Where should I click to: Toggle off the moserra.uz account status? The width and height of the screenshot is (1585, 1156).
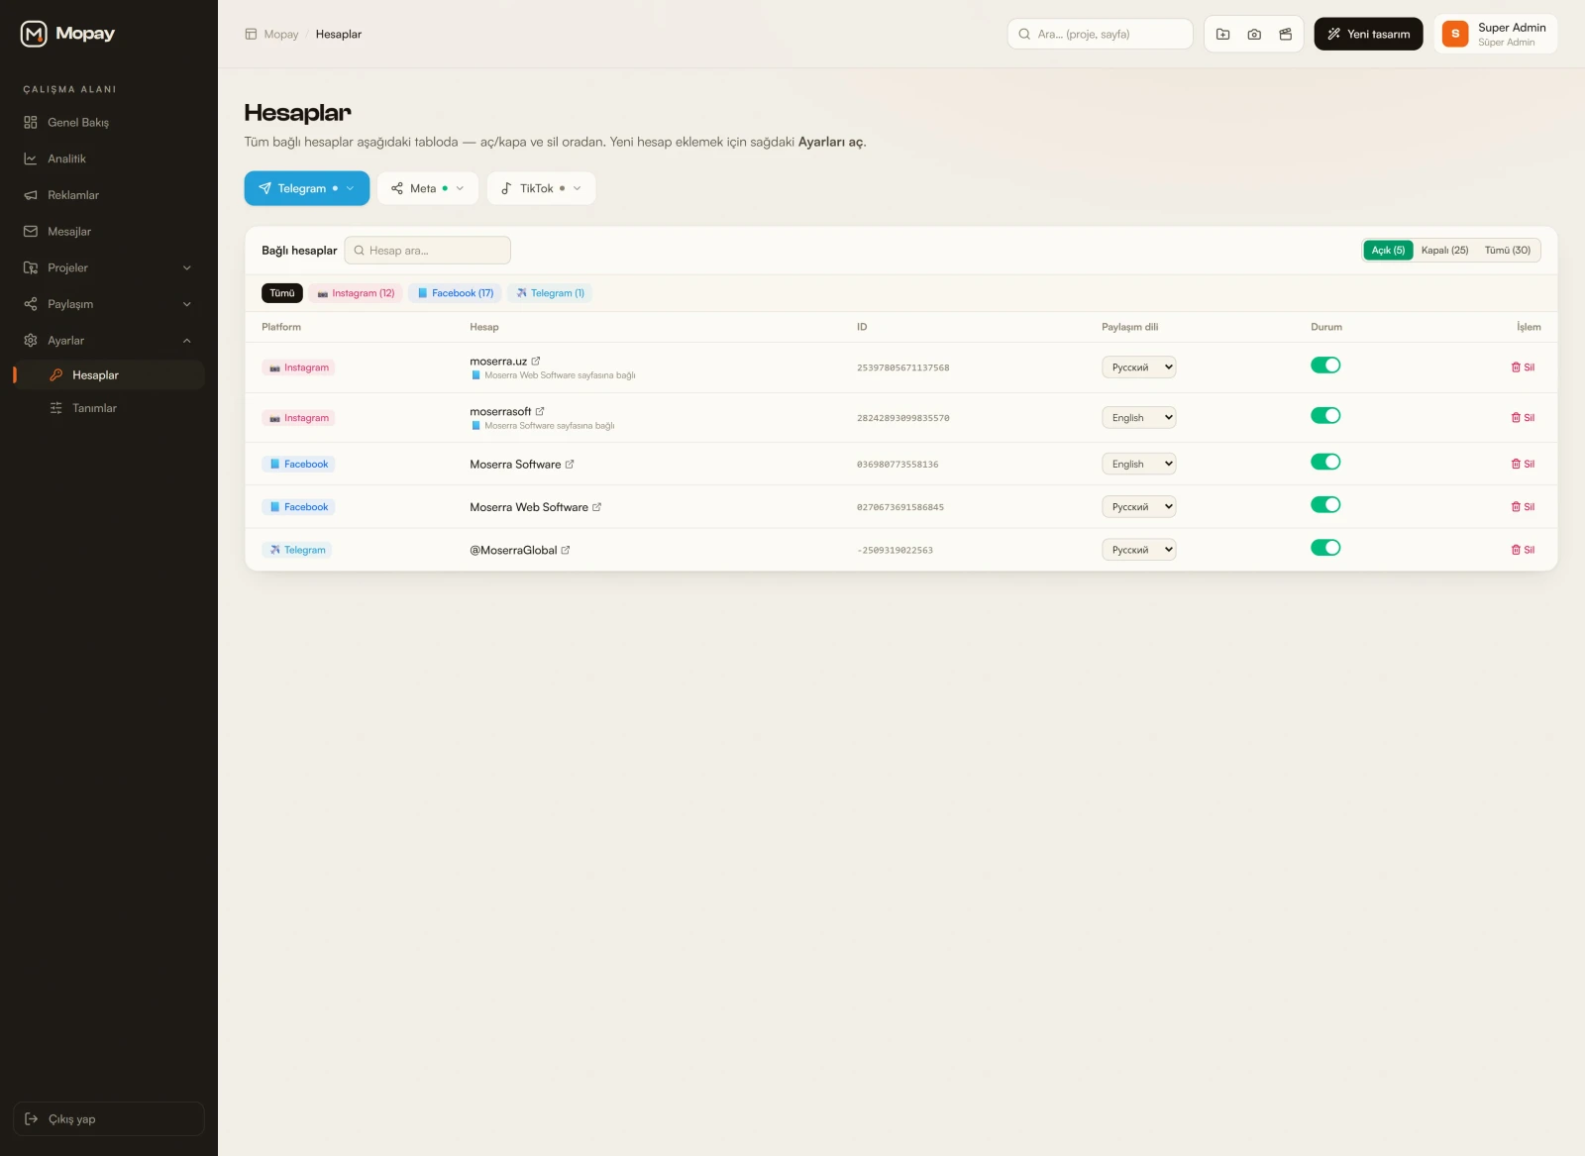coord(1325,366)
